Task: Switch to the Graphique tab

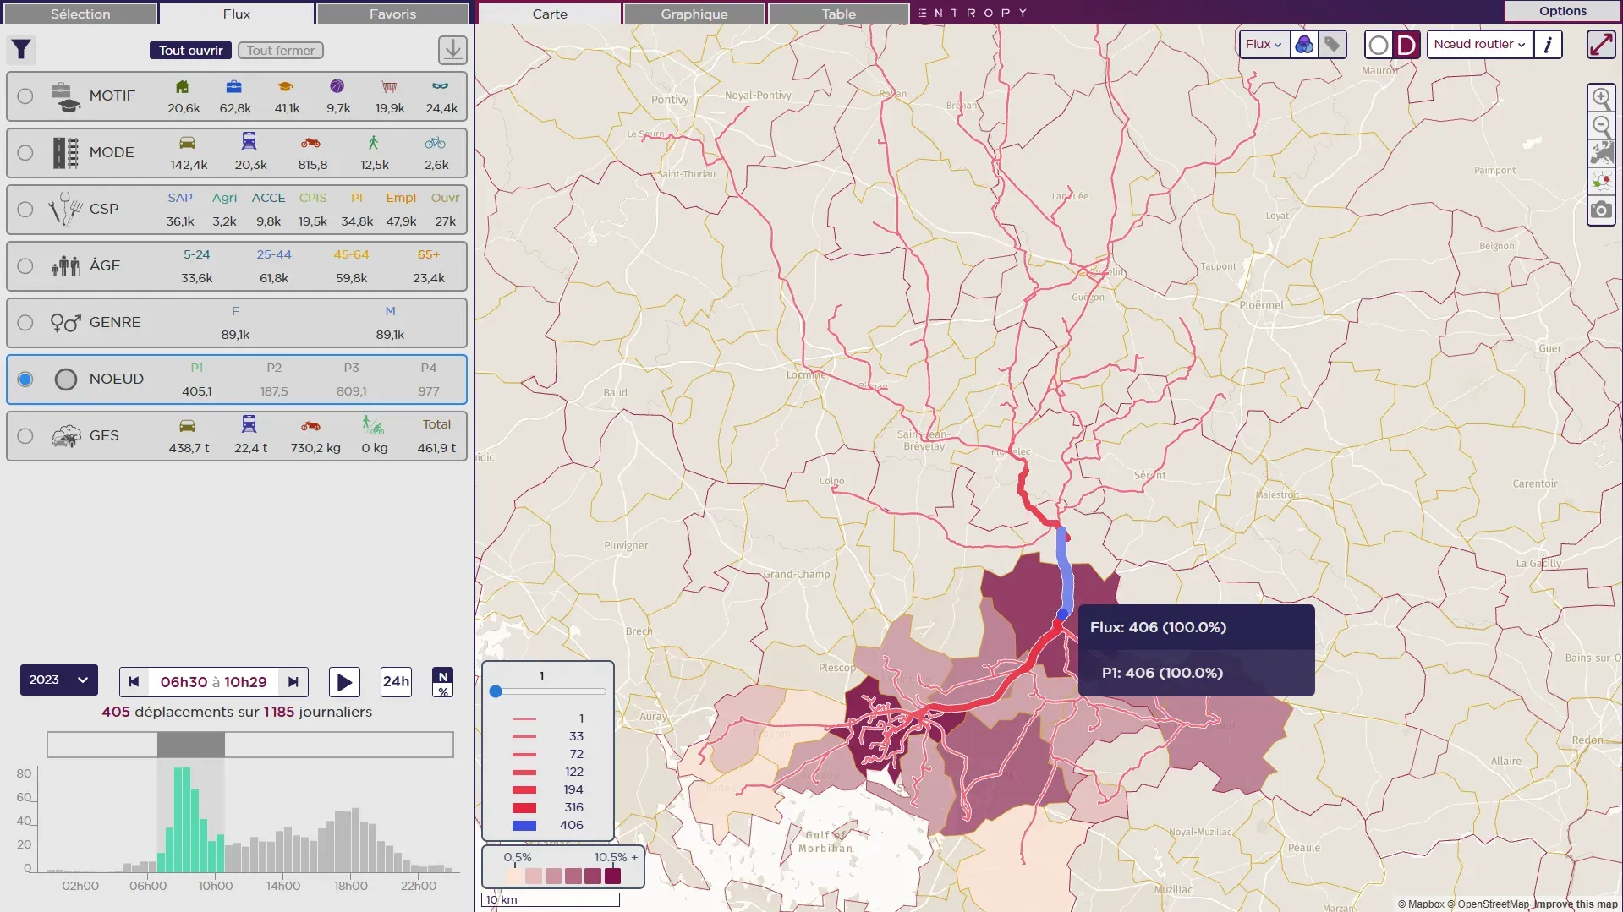Action: click(694, 14)
